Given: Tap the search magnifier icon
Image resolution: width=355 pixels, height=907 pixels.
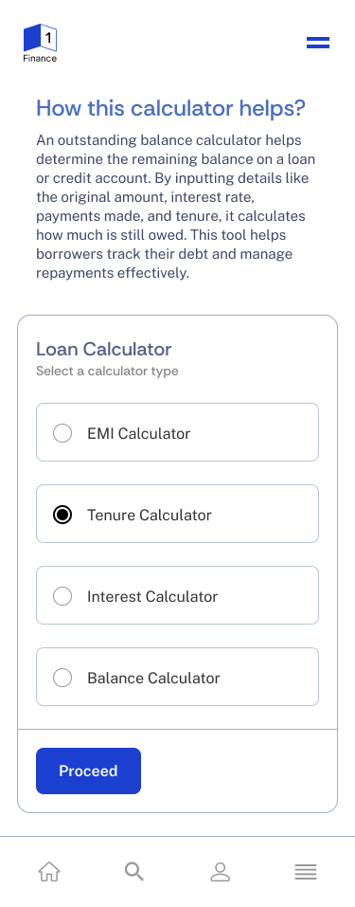Looking at the screenshot, I should pyautogui.click(x=134, y=871).
